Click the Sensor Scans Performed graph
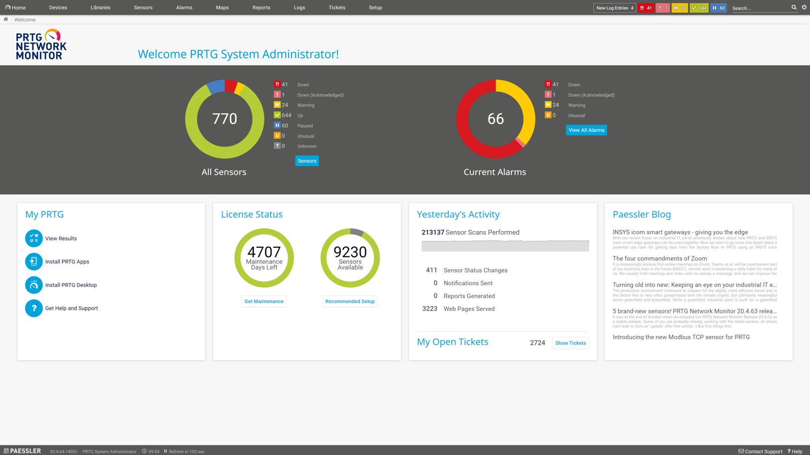The image size is (810, 455). point(505,245)
